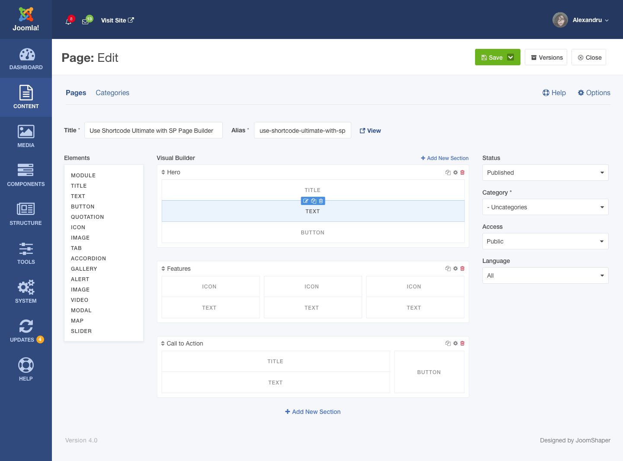Image resolution: width=623 pixels, height=461 pixels.
Task: Click edit icon on selected Text element
Action: coord(306,201)
